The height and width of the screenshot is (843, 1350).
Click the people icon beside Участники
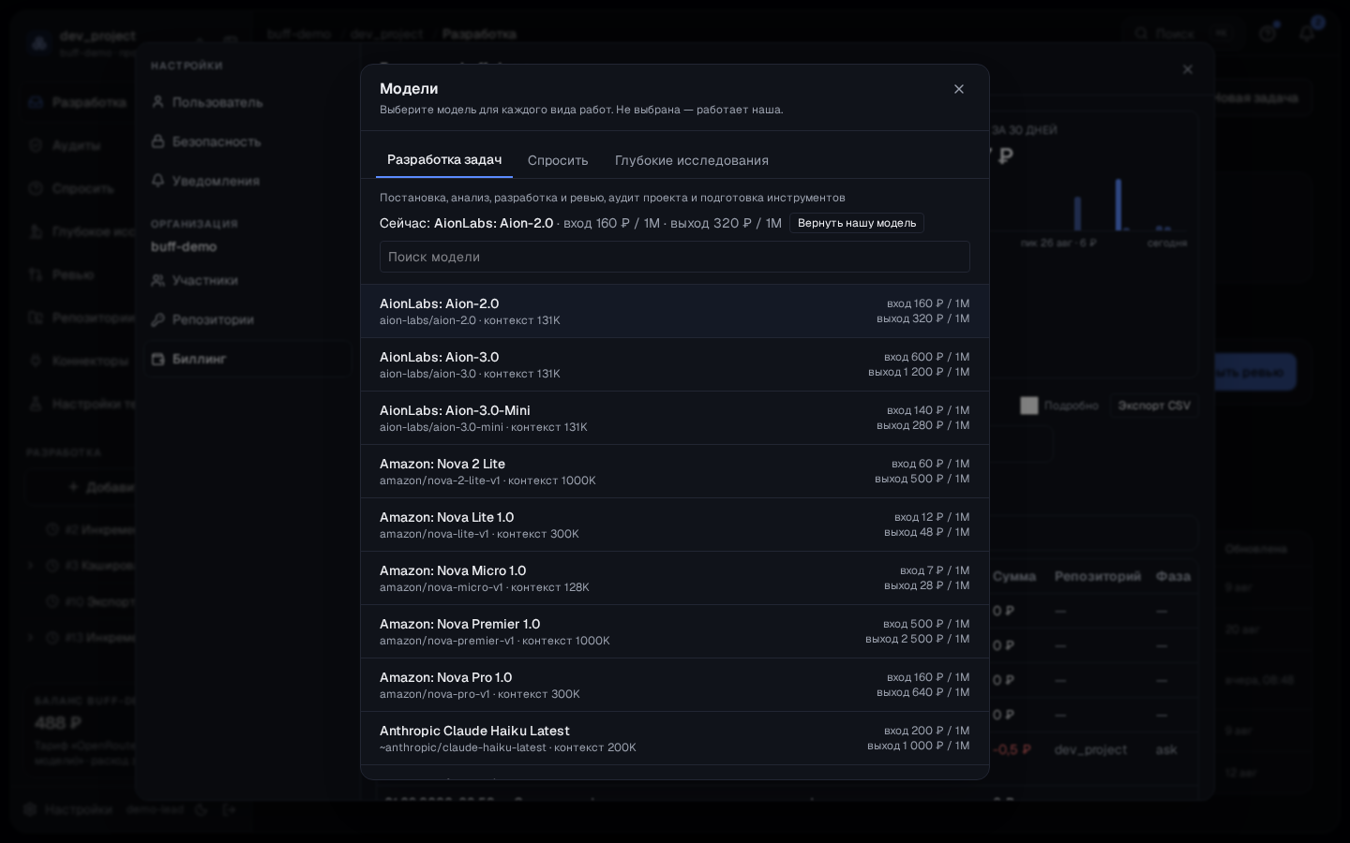click(x=158, y=279)
